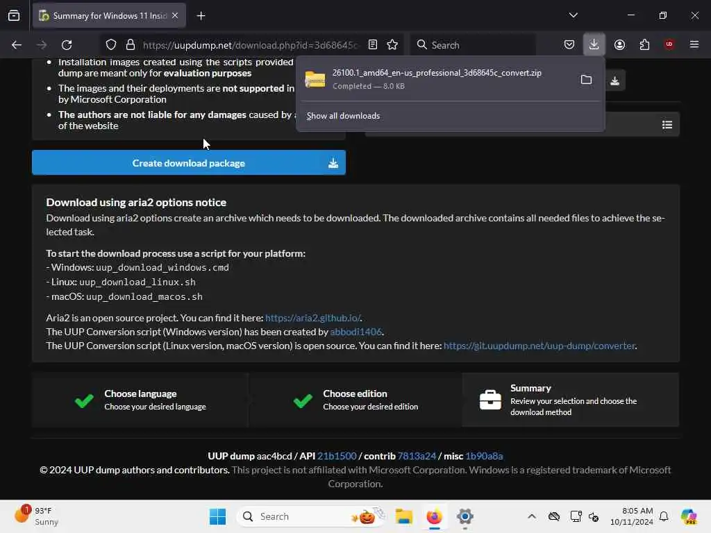
Task: Go to Choose language step
Action: coord(140,400)
